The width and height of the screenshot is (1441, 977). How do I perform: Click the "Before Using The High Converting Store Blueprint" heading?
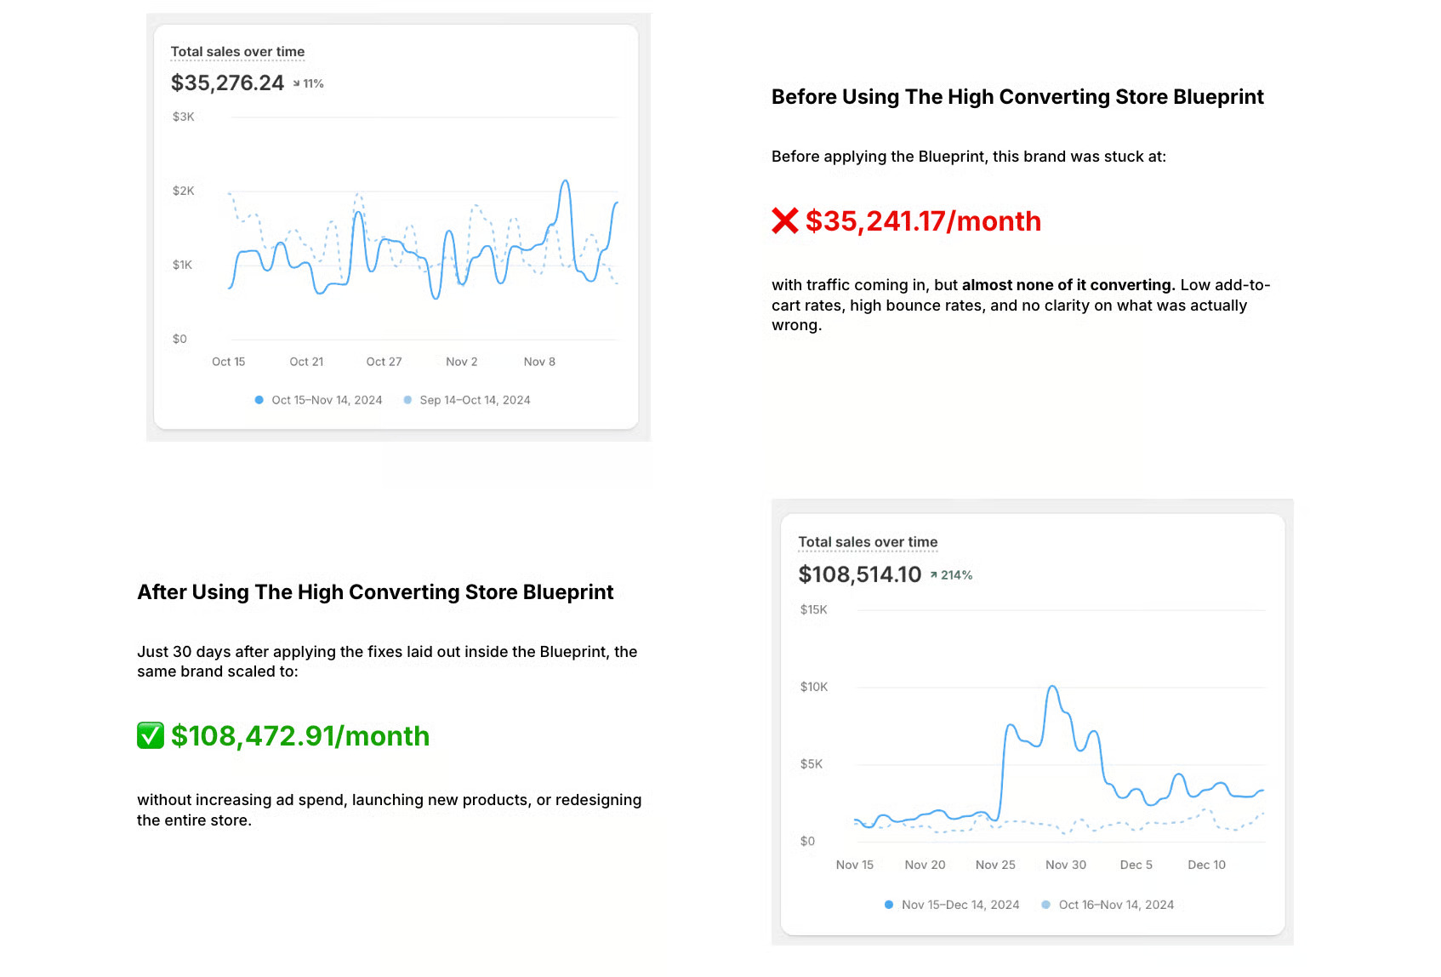click(1017, 97)
